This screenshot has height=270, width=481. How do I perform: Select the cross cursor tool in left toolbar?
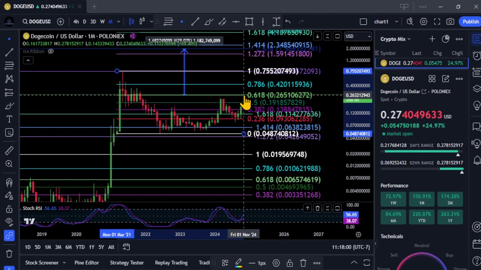pyautogui.click(x=9, y=39)
